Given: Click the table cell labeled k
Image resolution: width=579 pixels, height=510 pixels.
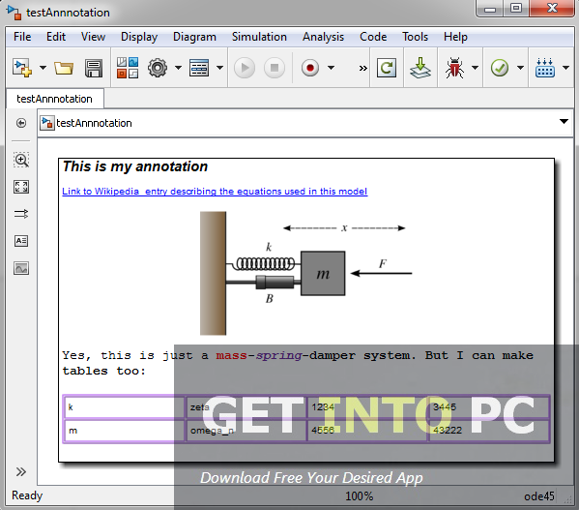Looking at the screenshot, I should 125,407.
